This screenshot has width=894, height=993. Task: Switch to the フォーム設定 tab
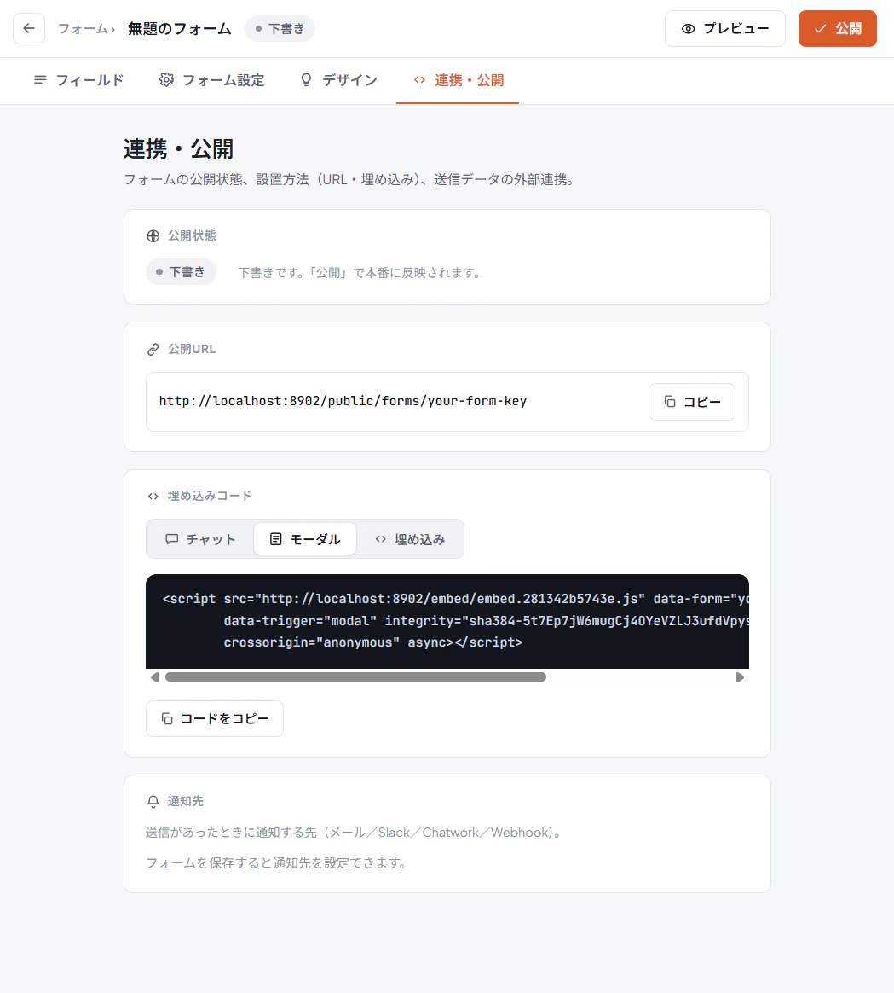point(211,80)
